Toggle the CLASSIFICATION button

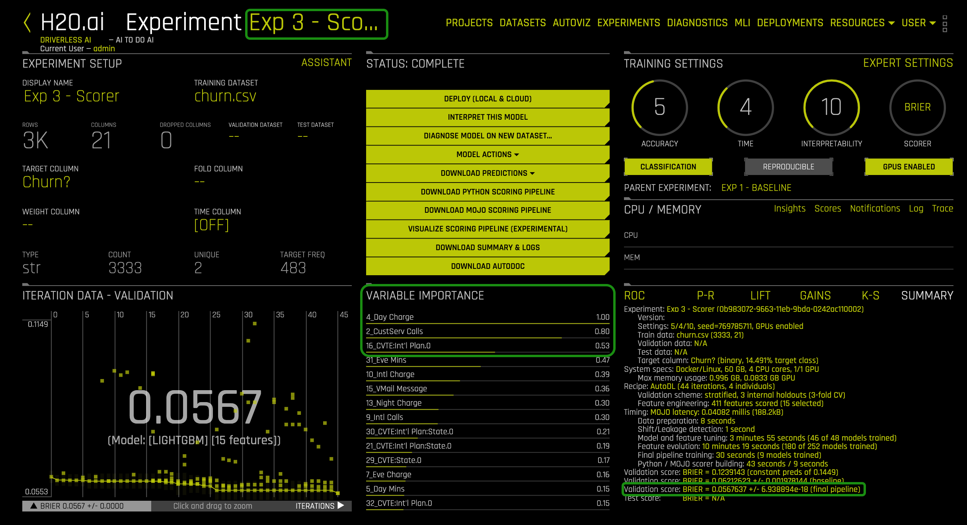pos(668,167)
